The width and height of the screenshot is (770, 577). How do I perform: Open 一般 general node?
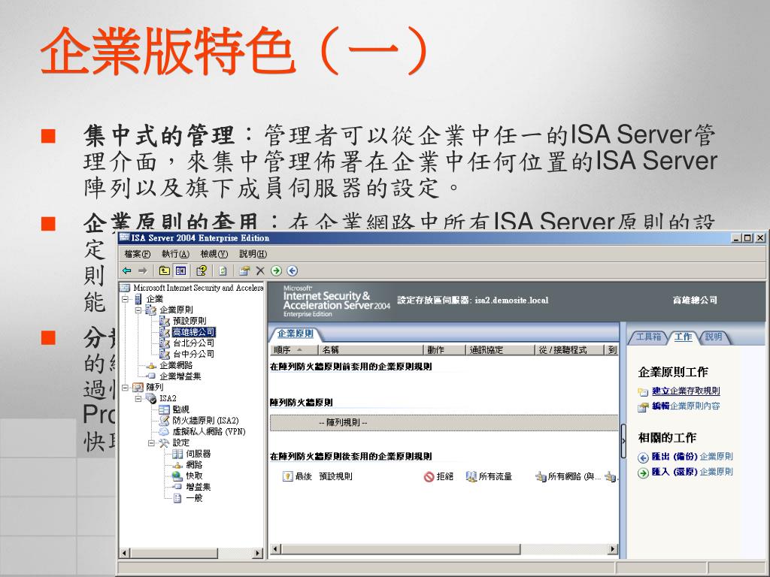194,498
